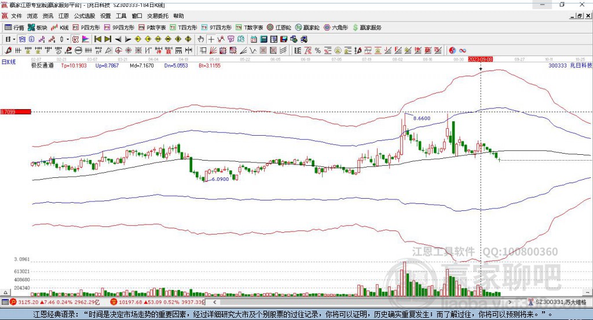The image size is (593, 320).
Task: Click the 6.0900 low price annotation
Action: click(220, 179)
